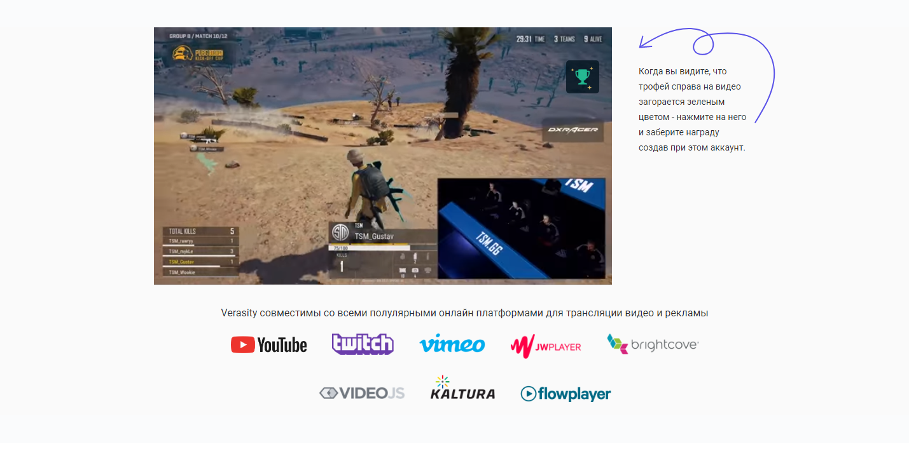Click the TSM player webcam inset
Screen dimensions: 909x451
(522, 229)
